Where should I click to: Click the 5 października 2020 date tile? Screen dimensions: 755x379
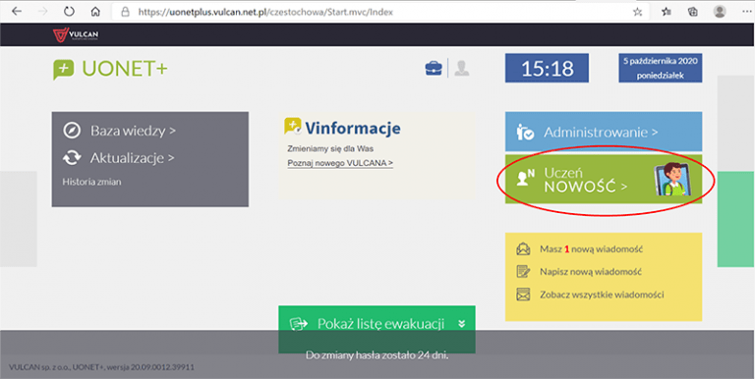pyautogui.click(x=661, y=69)
